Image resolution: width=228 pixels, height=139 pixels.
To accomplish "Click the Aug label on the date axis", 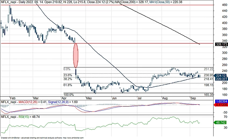I will [165, 98].
